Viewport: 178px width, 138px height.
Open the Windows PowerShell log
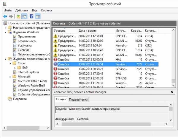click(x=32, y=86)
